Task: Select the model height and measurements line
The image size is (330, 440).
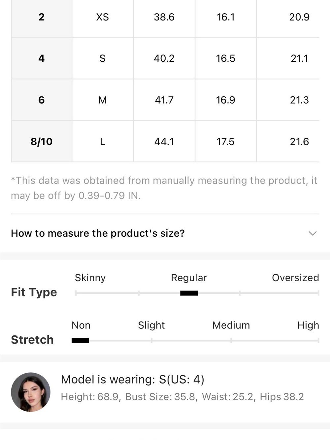Action: pyautogui.click(x=182, y=396)
